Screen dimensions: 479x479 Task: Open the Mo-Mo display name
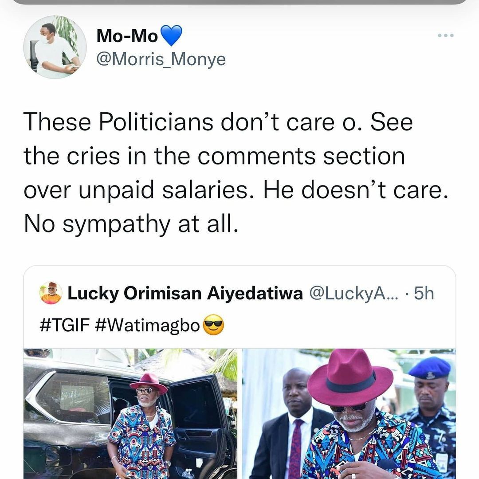click(x=127, y=36)
